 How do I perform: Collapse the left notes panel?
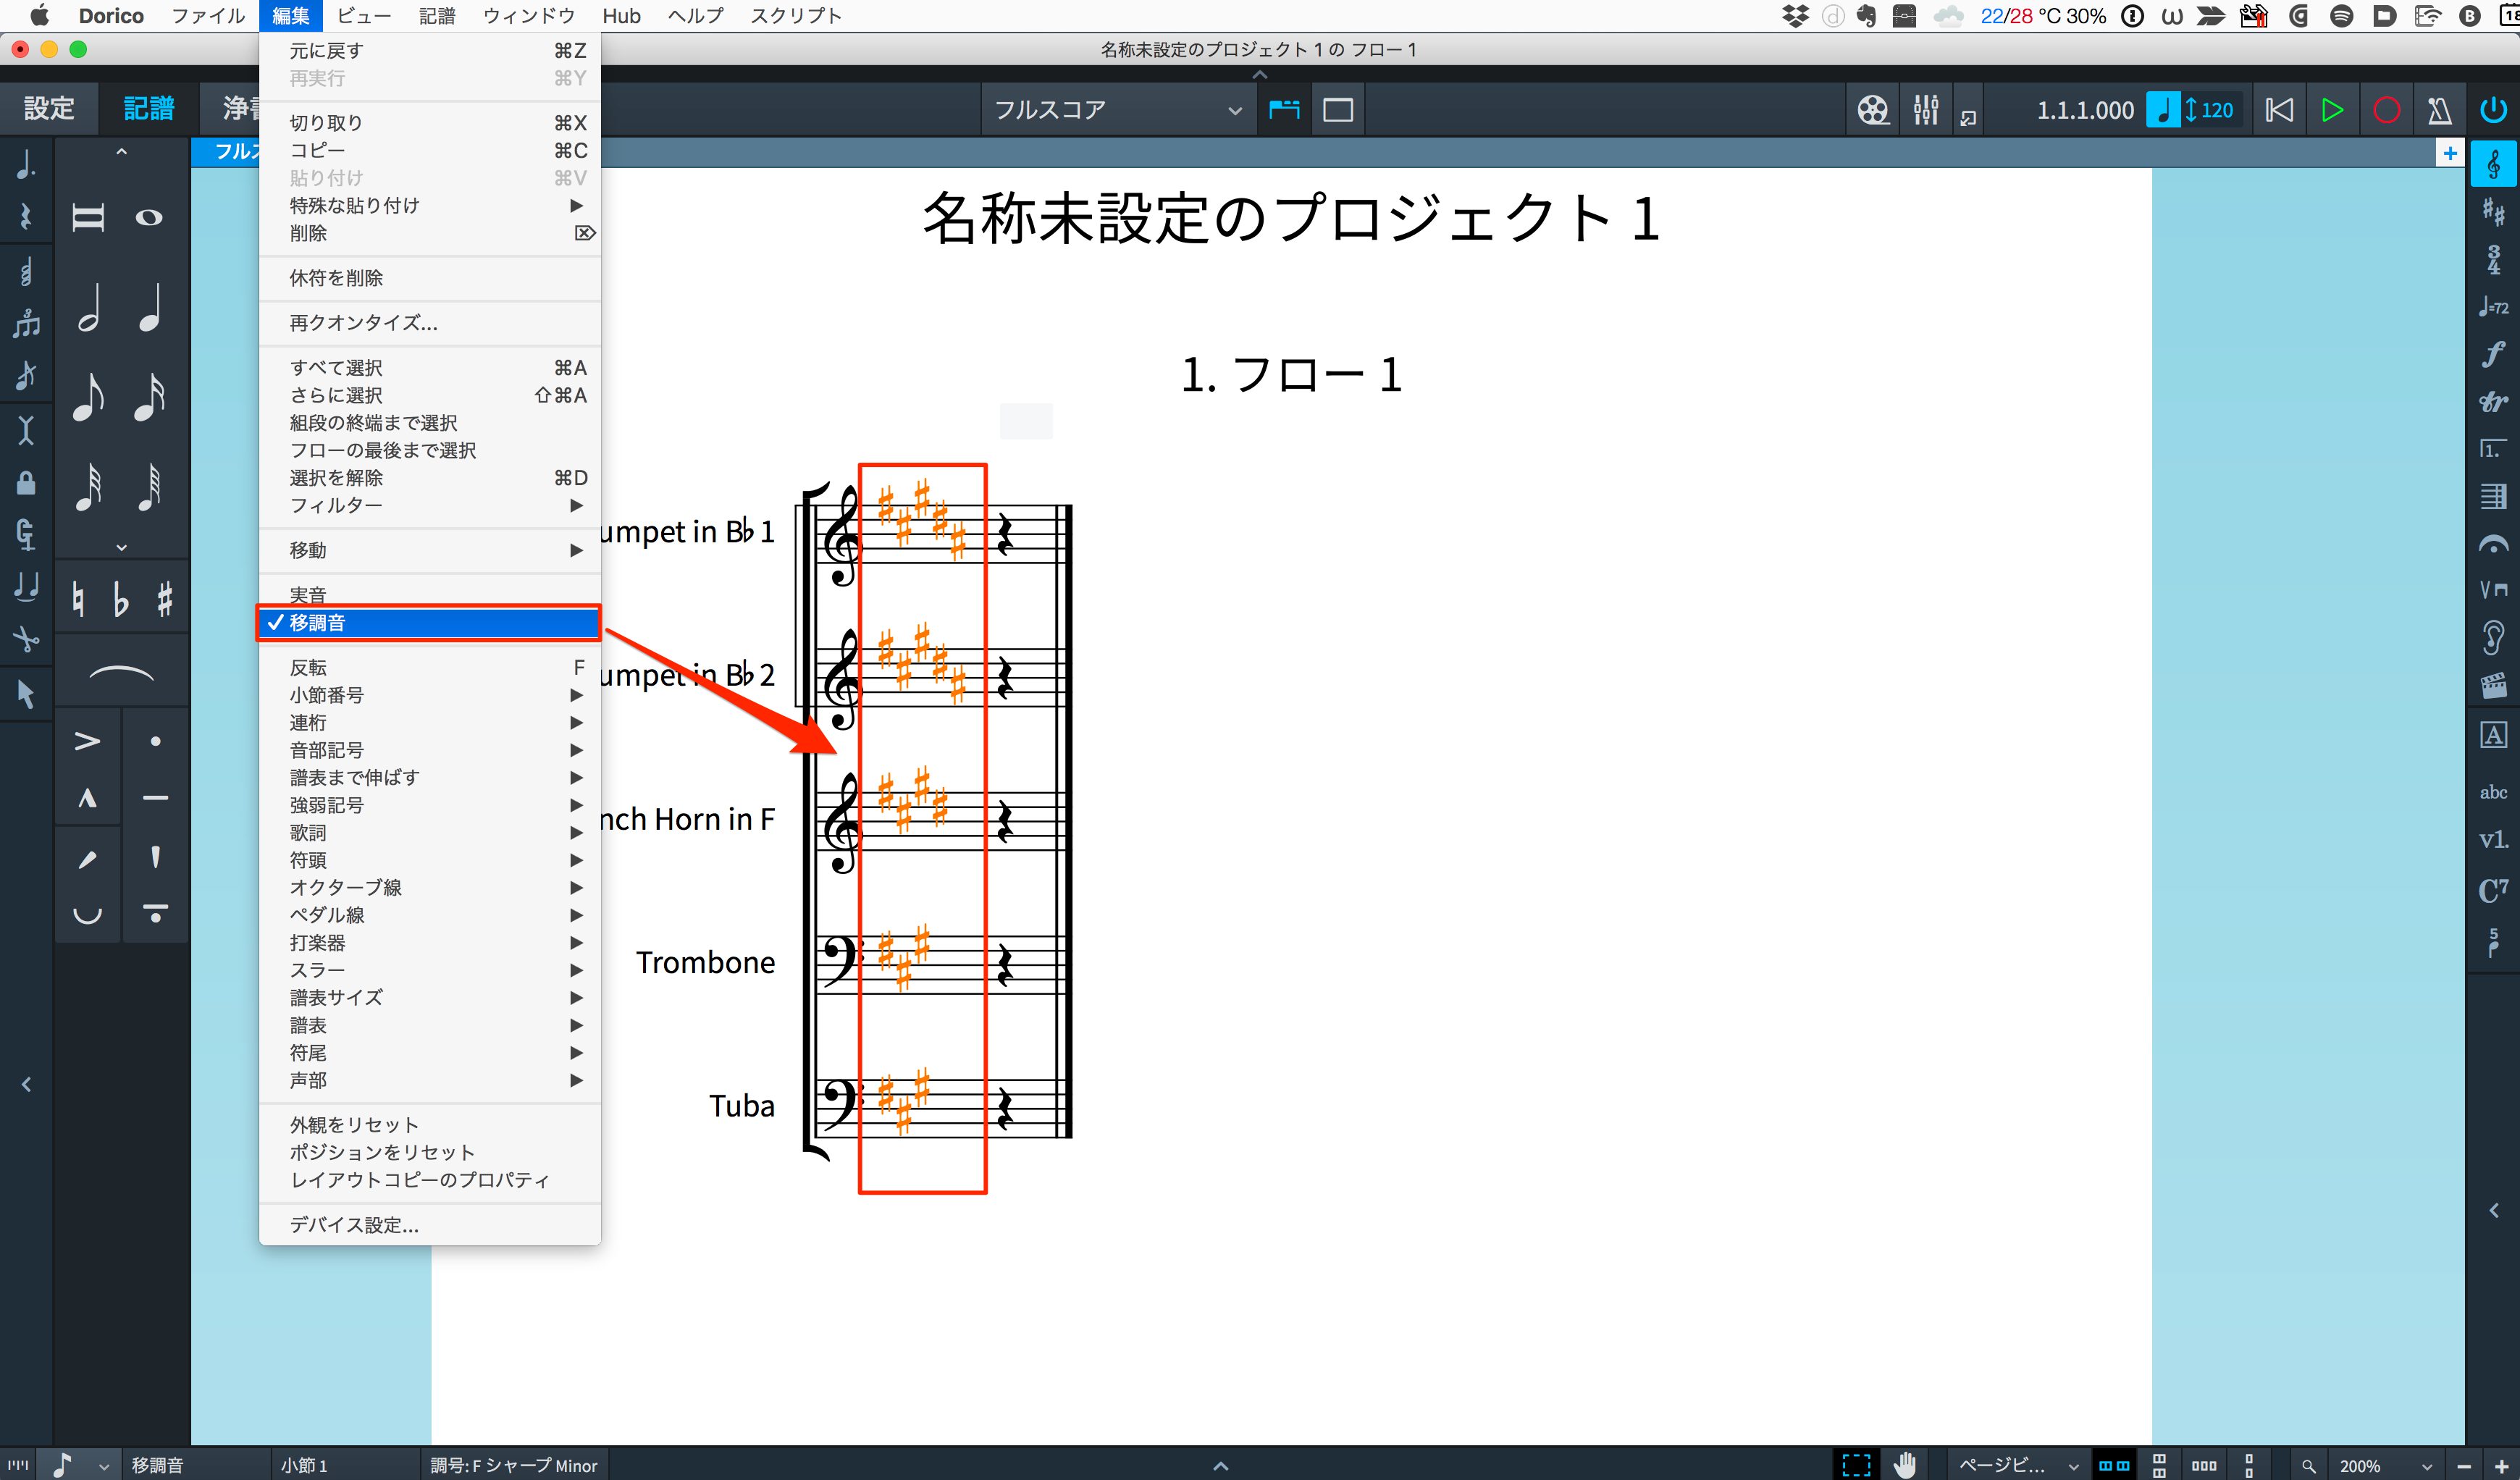tap(26, 1084)
